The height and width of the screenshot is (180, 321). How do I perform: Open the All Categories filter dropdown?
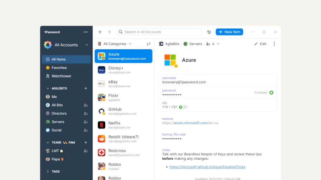115,44
